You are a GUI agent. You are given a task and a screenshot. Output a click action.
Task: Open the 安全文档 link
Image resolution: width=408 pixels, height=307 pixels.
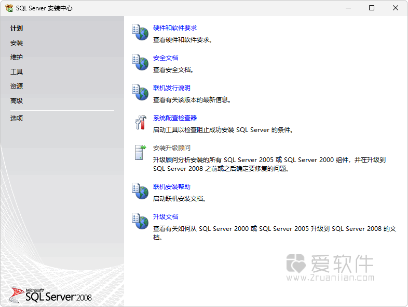click(x=166, y=58)
